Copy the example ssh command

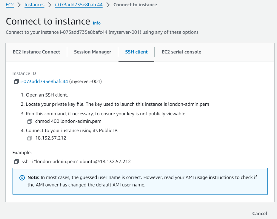pos(16,162)
